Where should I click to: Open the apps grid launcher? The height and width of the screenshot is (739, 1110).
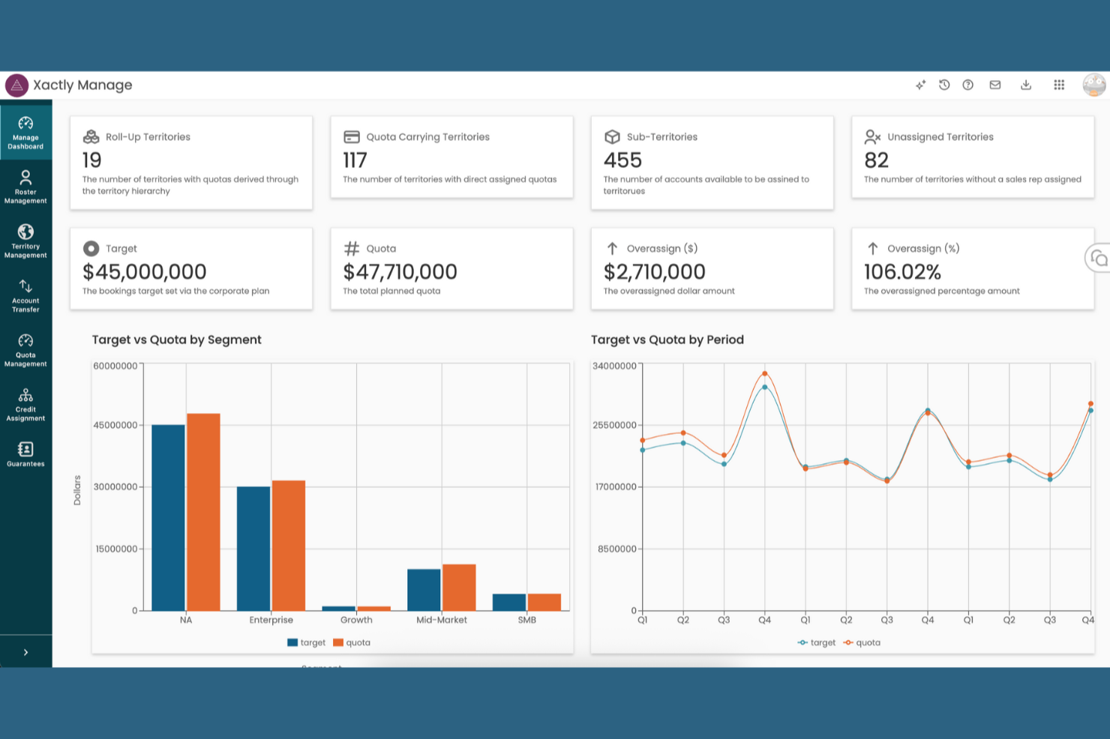tap(1059, 85)
